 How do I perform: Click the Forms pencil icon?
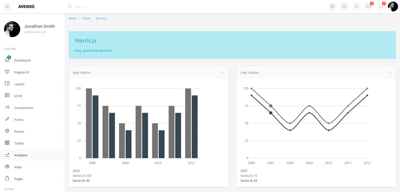tap(7, 119)
